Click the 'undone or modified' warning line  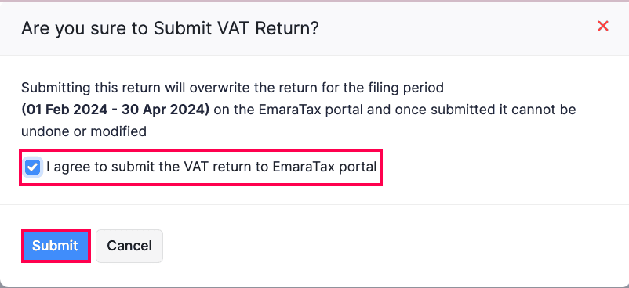pos(84,131)
